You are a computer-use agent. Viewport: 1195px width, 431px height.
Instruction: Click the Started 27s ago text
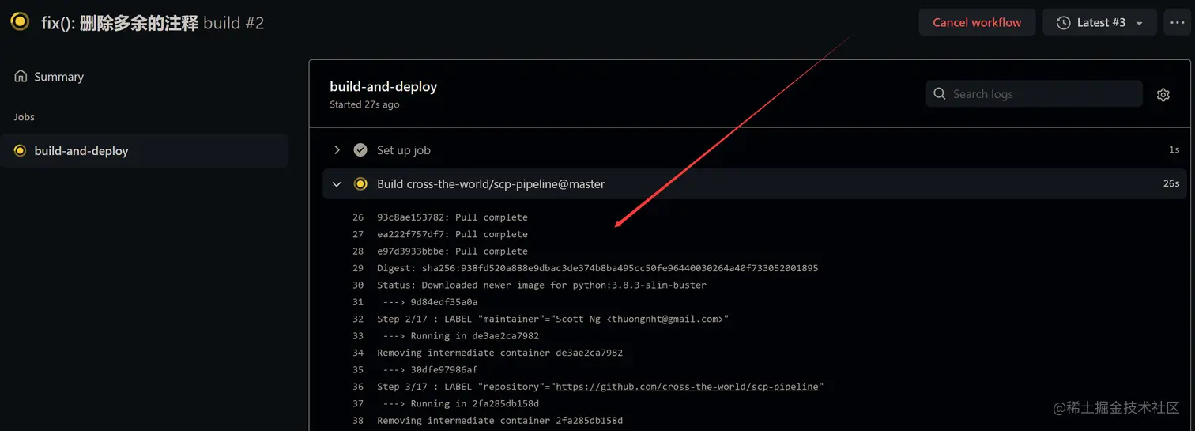364,104
